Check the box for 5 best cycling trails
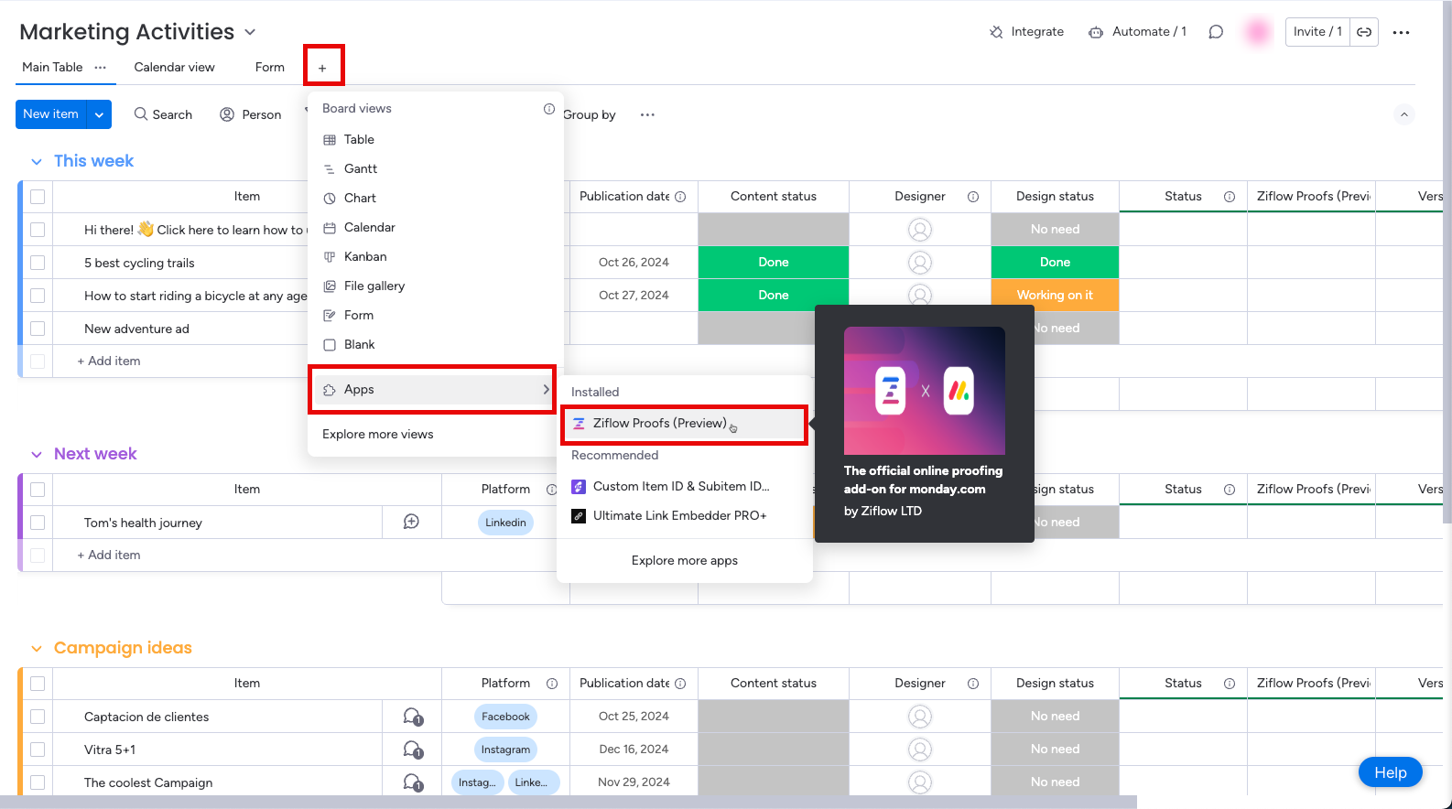 38,263
